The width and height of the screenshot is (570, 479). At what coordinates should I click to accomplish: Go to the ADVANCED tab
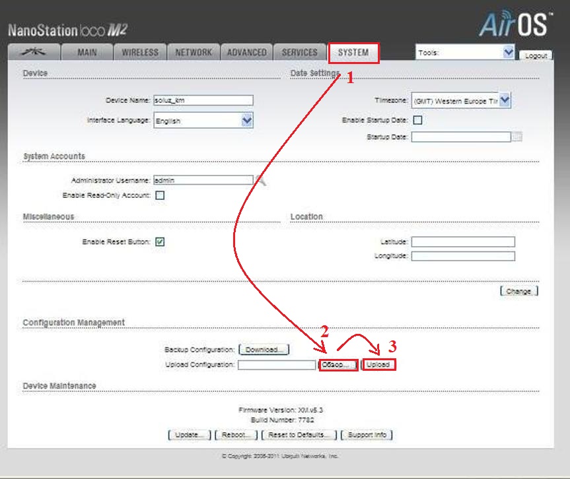pyautogui.click(x=247, y=52)
